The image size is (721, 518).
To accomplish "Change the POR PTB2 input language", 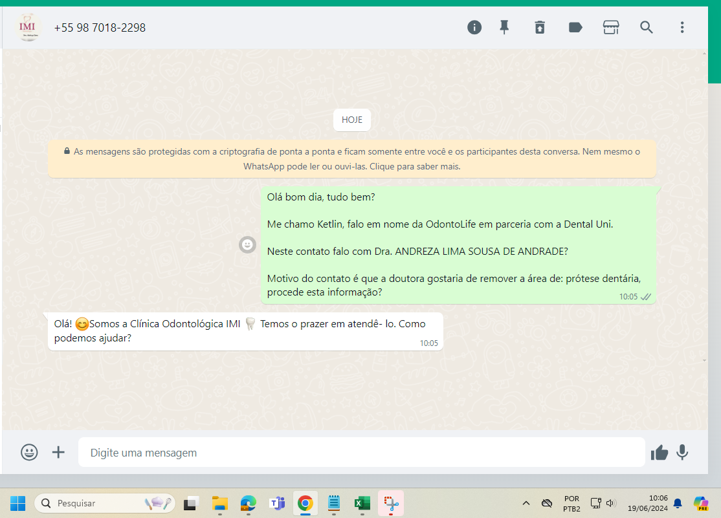I will pos(571,504).
